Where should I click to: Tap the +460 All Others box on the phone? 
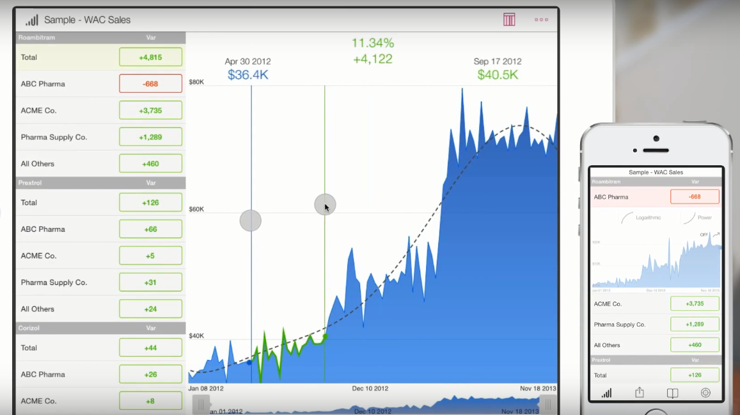[x=695, y=345]
